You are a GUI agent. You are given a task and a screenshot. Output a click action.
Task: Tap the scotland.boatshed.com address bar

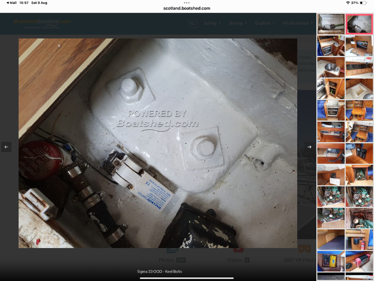click(x=187, y=8)
